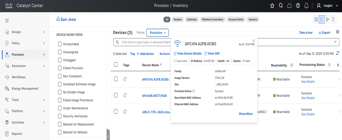This screenshot has width=342, height=140.
Task: Select the eWLC-176-JAGU row checkbox
Action: pos(116,112)
